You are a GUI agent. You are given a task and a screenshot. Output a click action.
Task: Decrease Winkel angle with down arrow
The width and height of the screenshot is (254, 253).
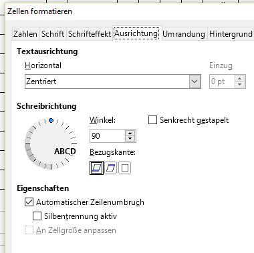pyautogui.click(x=130, y=139)
